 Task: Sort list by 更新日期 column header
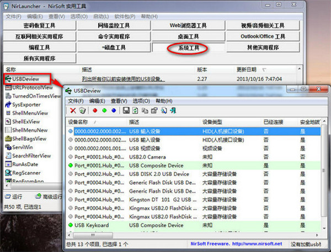click(x=247, y=69)
